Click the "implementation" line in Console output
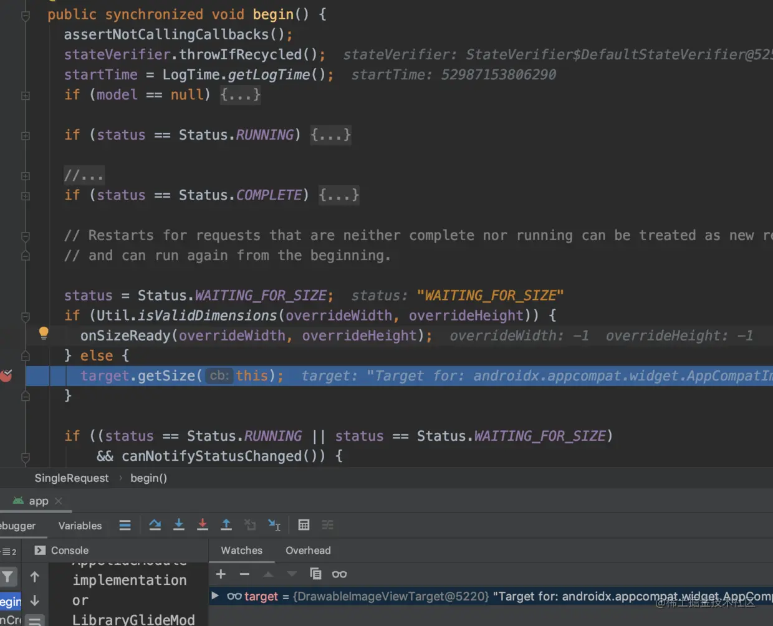This screenshot has width=773, height=626. click(130, 580)
